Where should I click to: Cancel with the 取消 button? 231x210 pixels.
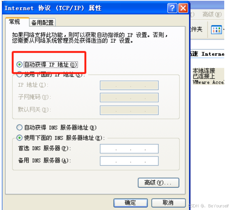pyautogui.click(x=168, y=203)
